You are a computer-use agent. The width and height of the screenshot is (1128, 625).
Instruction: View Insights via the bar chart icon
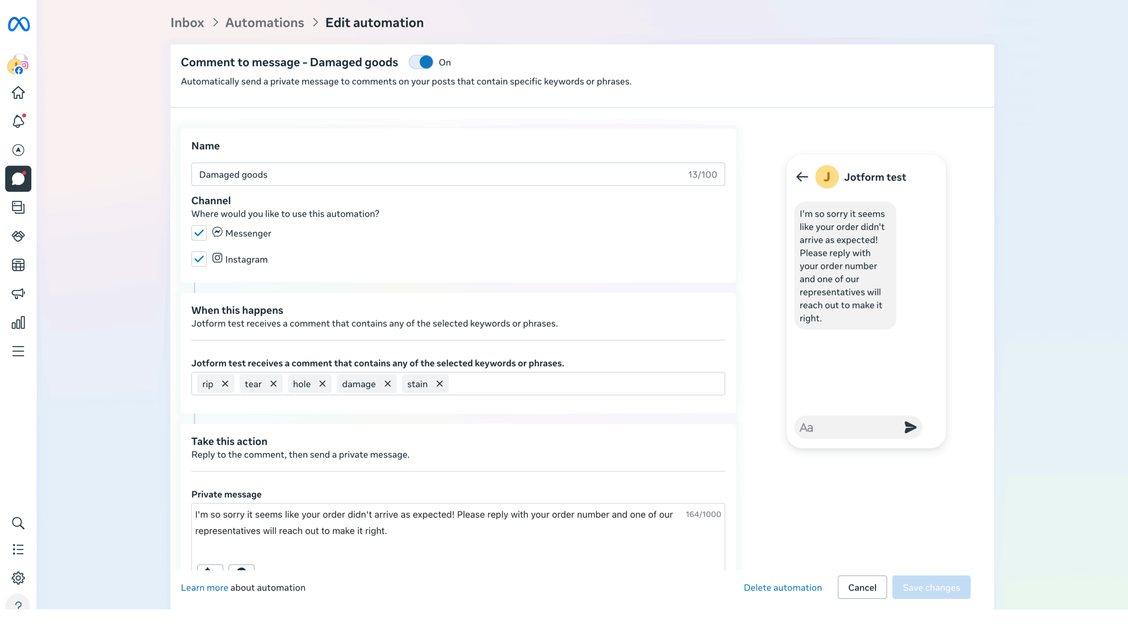point(19,322)
